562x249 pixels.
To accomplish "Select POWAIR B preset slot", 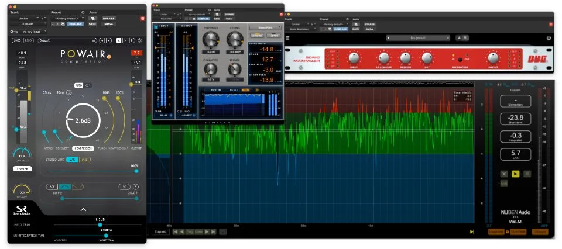I will pos(132,40).
